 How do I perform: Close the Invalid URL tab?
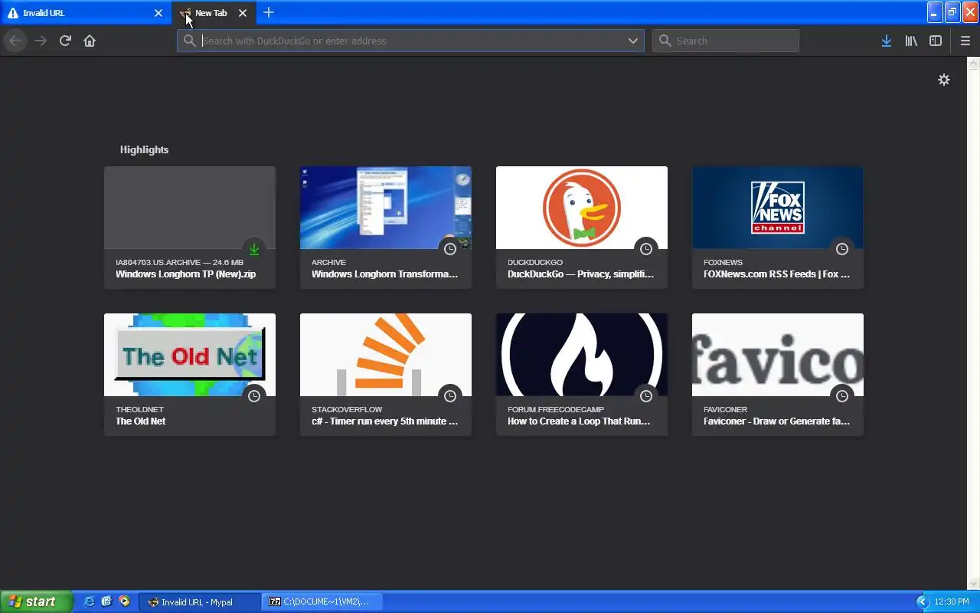coord(158,13)
